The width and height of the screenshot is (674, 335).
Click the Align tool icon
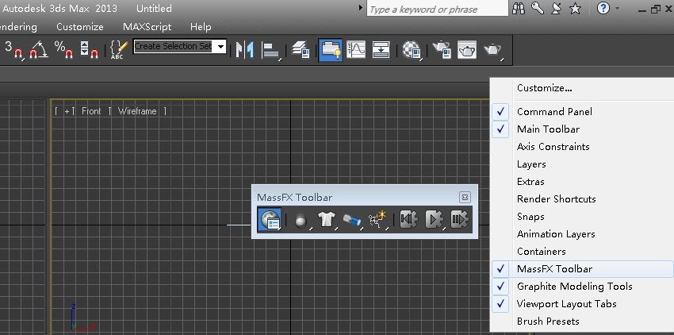271,49
